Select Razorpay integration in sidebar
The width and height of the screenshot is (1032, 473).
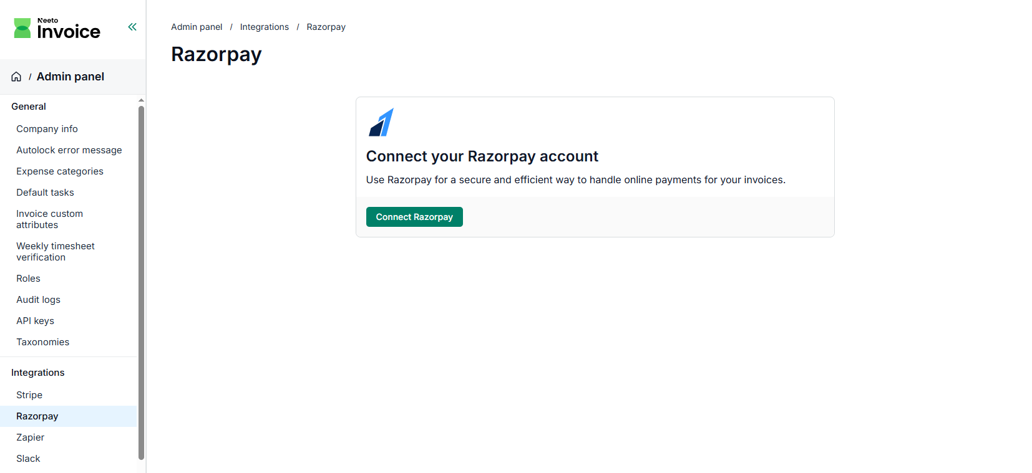[68, 416]
